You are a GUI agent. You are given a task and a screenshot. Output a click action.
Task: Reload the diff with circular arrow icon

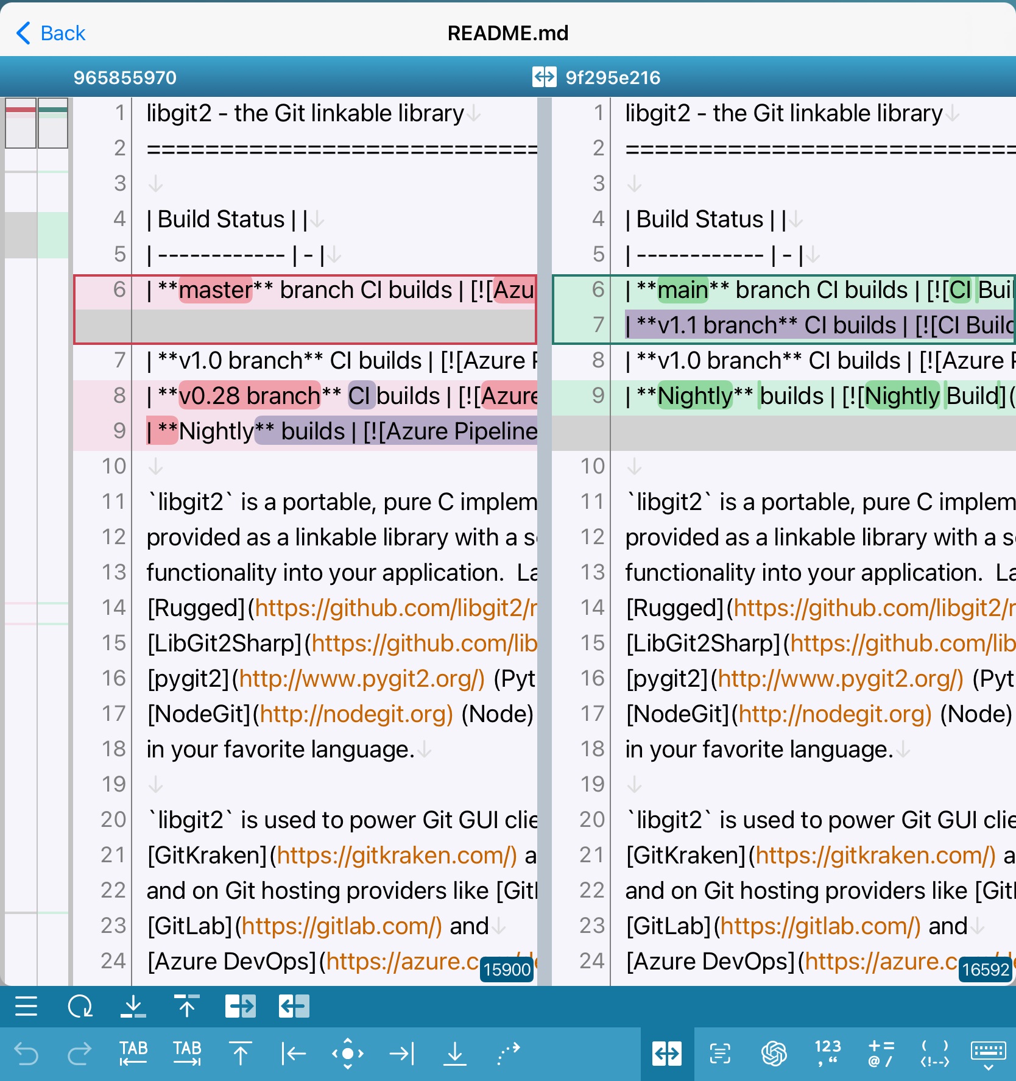coord(81,1006)
